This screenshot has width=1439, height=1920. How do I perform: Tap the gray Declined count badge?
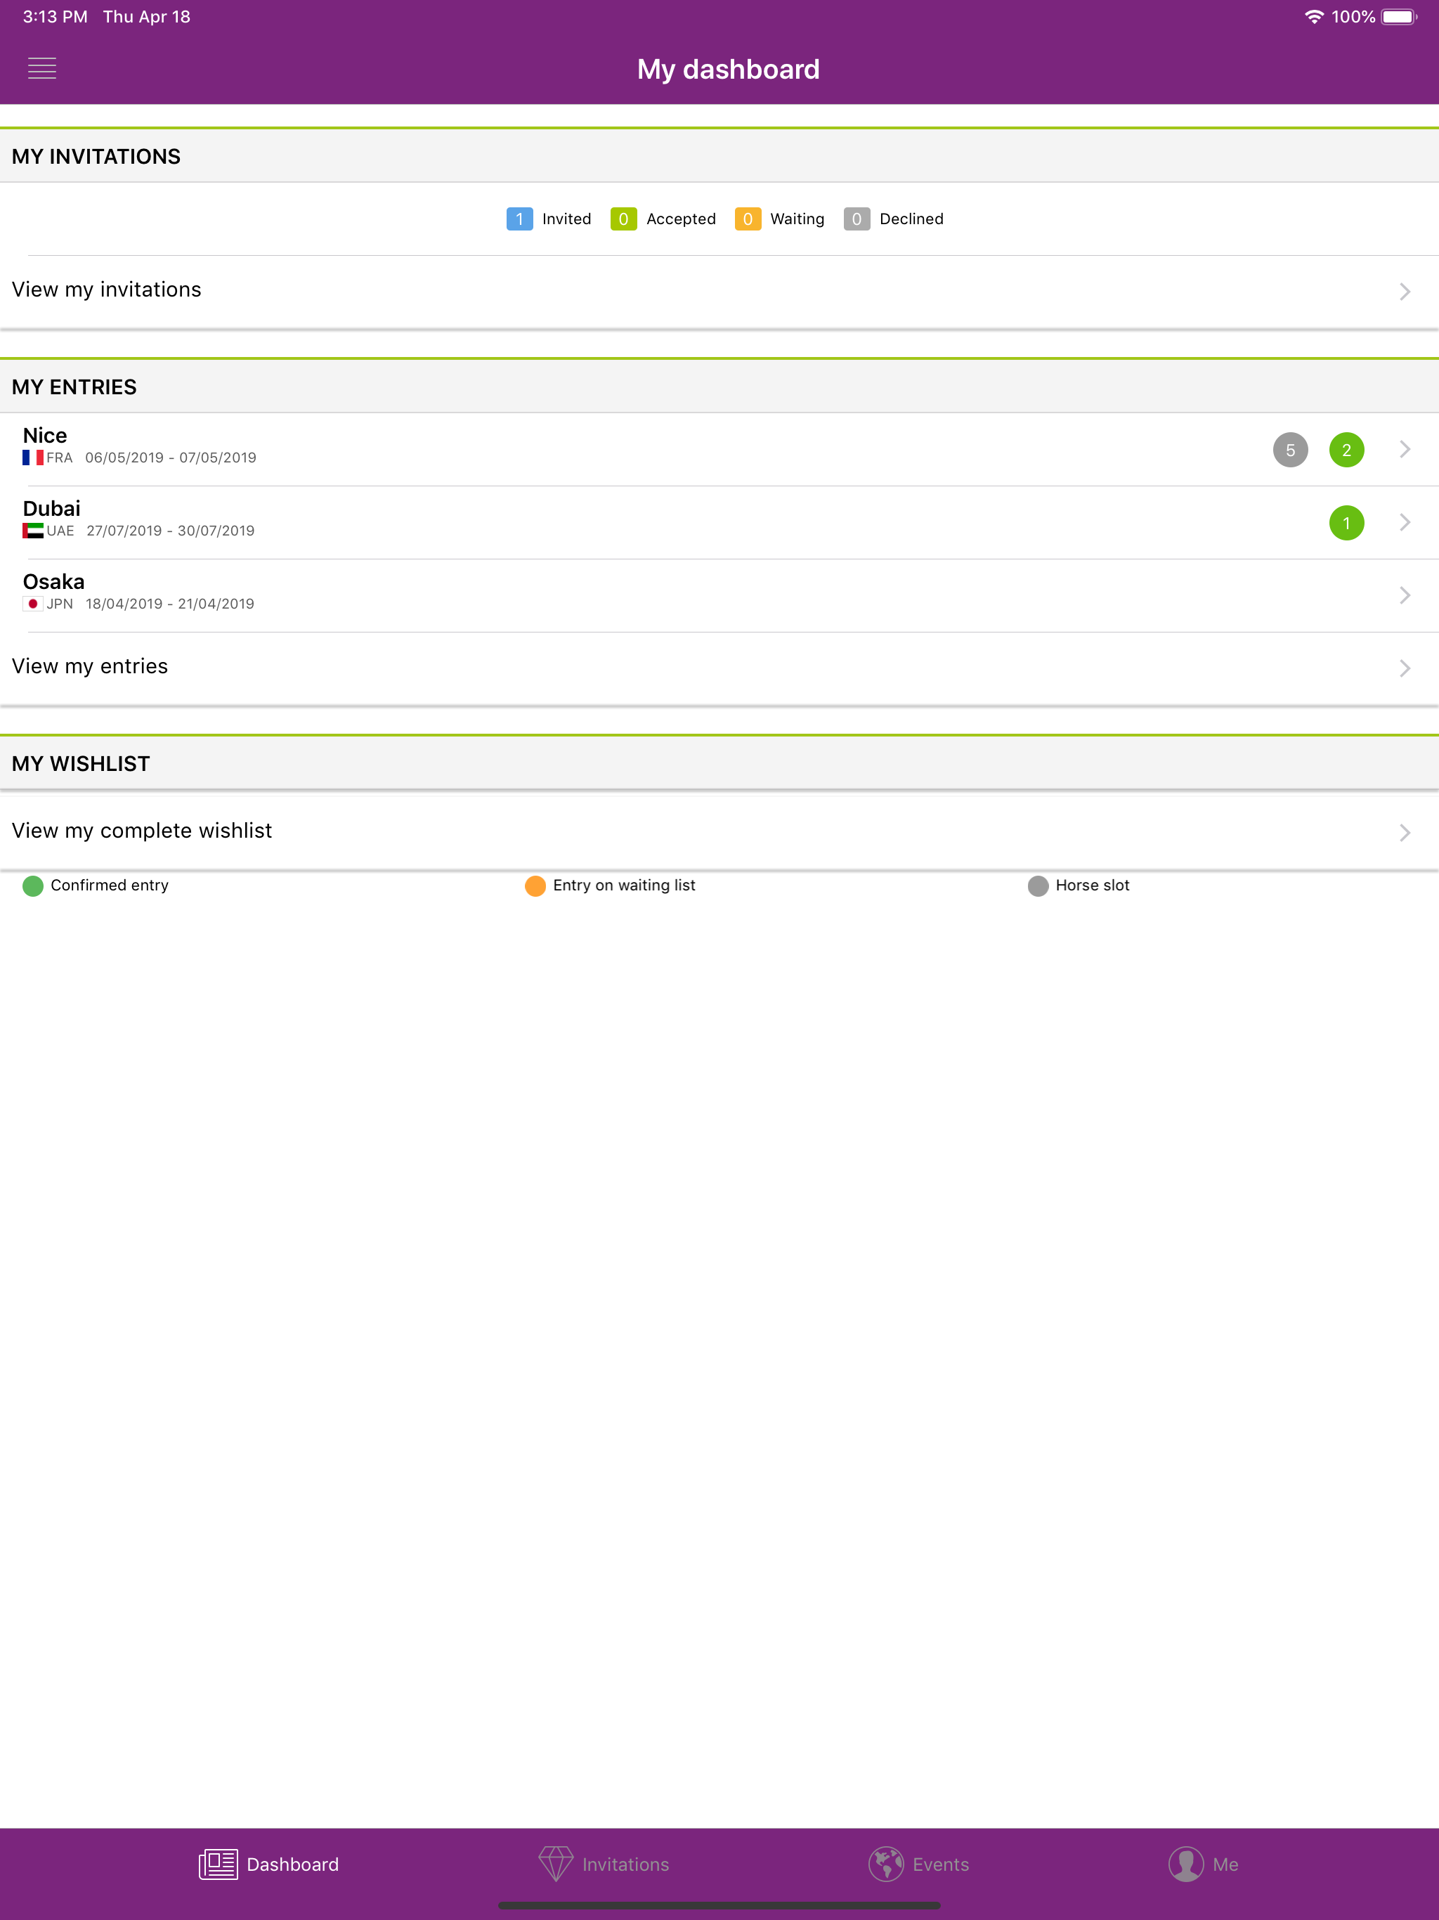(x=857, y=219)
